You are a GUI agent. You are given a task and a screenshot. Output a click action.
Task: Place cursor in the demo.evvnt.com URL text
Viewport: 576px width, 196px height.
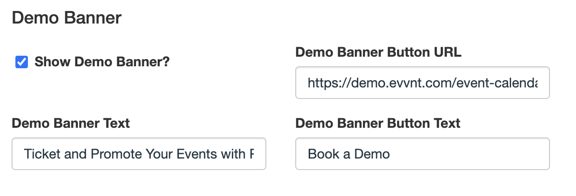423,83
